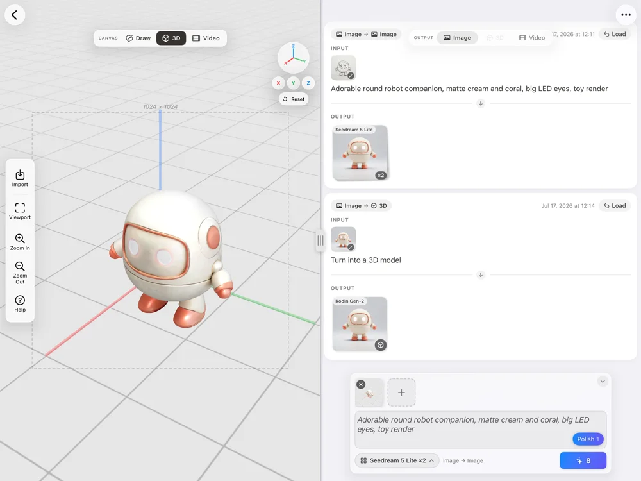Select the 3D robot model in canvas
This screenshot has height=481, width=641.
click(x=172, y=258)
